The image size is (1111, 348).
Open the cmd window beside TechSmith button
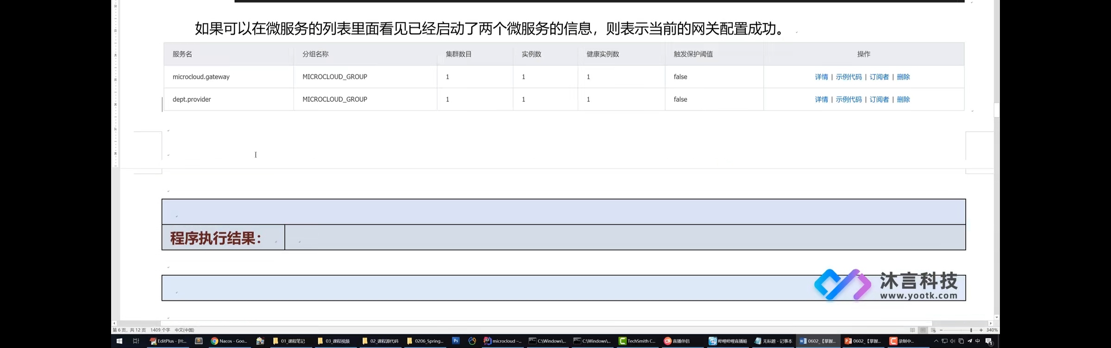[592, 341]
